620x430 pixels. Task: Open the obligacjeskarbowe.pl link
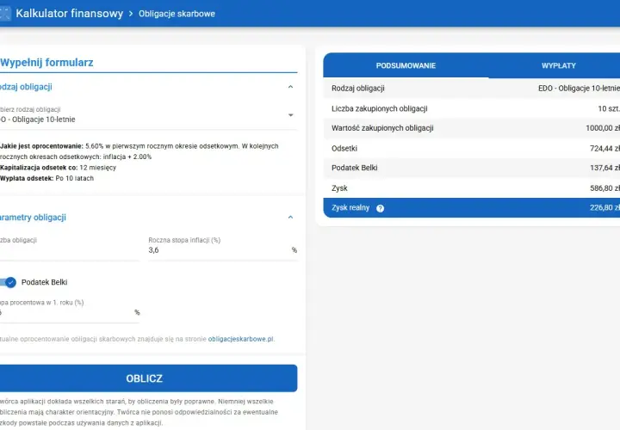coord(240,339)
